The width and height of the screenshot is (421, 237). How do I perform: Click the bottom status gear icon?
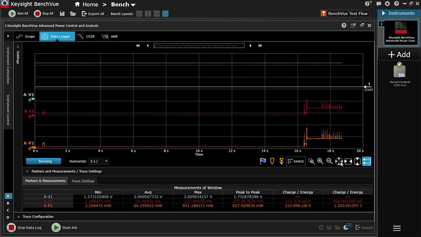pyautogui.click(x=321, y=228)
